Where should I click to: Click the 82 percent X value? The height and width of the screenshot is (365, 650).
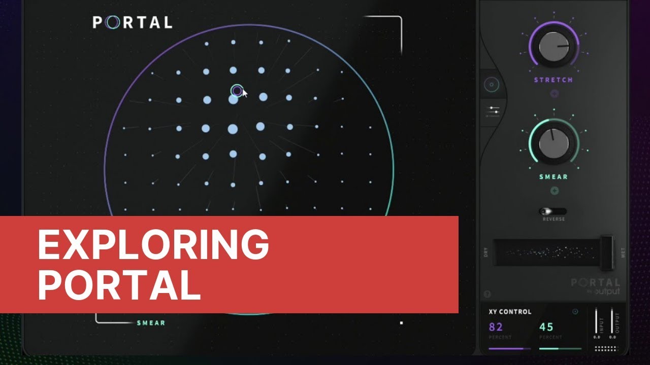click(496, 327)
